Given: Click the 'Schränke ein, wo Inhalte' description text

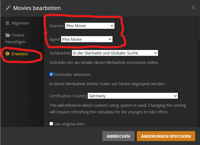Looking at the screenshot, I should 104,63.
